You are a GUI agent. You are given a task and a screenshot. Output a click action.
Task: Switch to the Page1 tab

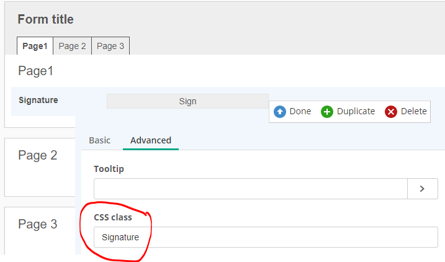coord(35,46)
